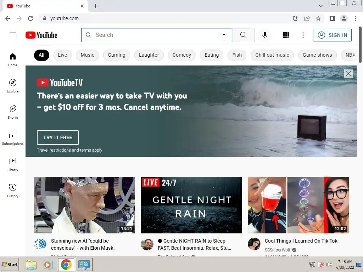363x272 pixels.
Task: Open the Windows Start menu
Action: (x=10, y=264)
